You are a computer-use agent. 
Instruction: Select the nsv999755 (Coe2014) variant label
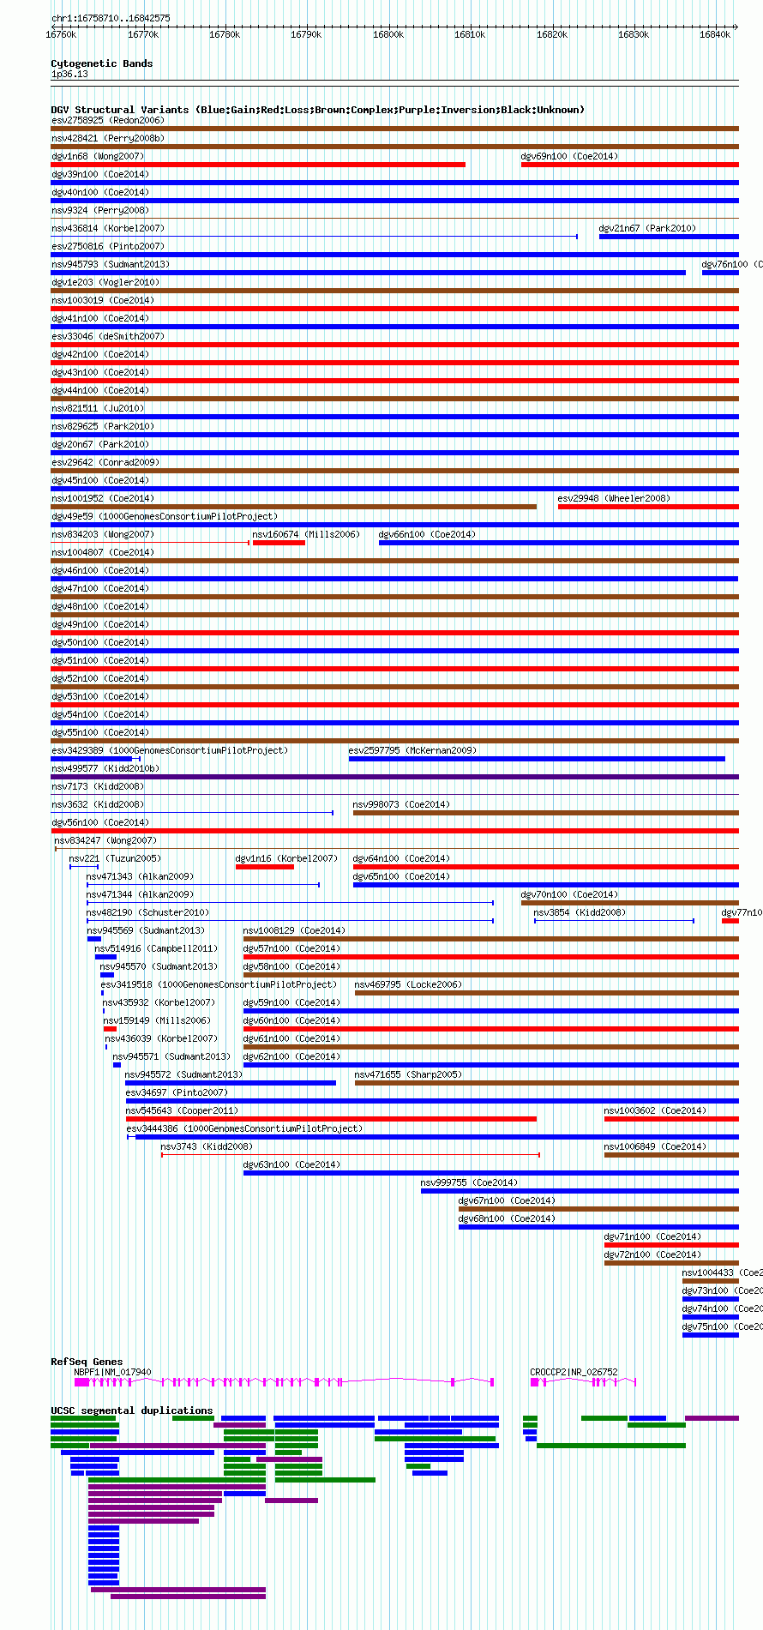[x=469, y=1182]
